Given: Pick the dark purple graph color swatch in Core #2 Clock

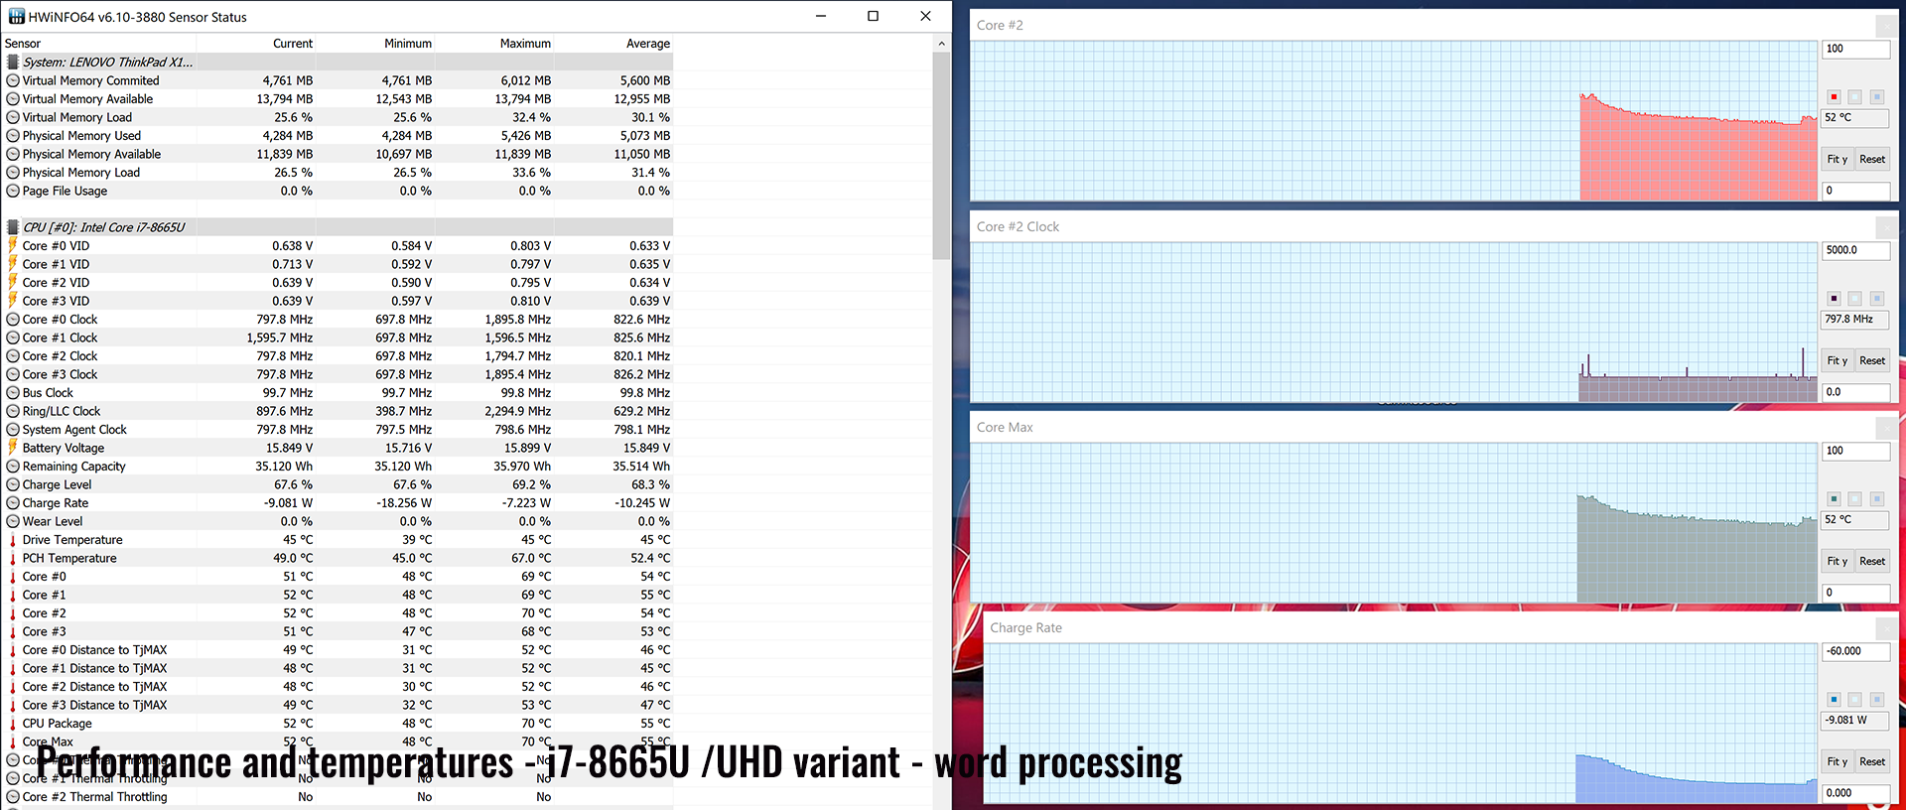Looking at the screenshot, I should tap(1834, 299).
